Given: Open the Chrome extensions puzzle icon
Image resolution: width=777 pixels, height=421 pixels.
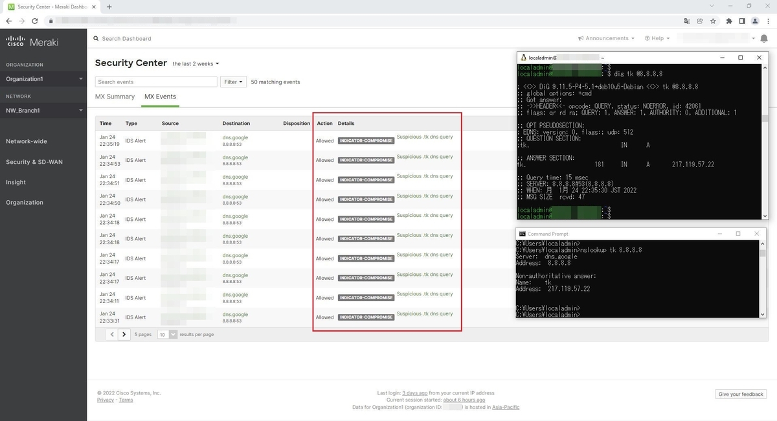Looking at the screenshot, I should 728,21.
